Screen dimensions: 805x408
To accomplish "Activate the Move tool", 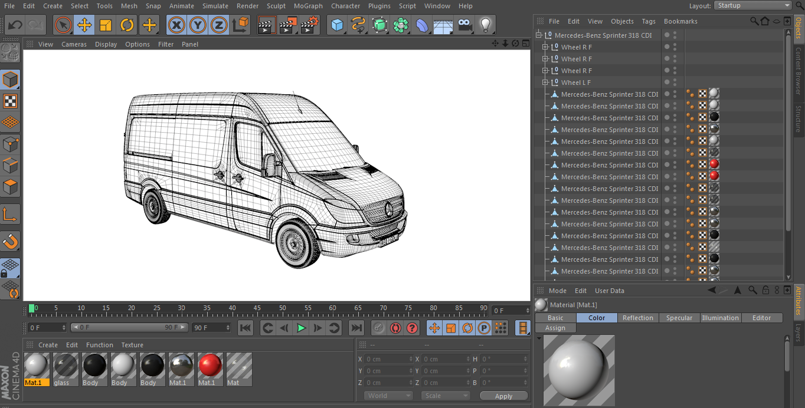I will point(84,25).
